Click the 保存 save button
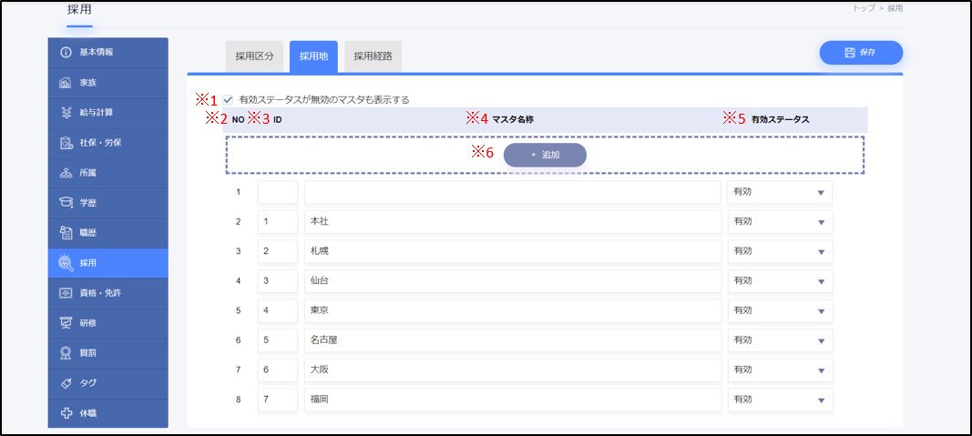Viewport: 972px width, 436px height. [x=861, y=53]
